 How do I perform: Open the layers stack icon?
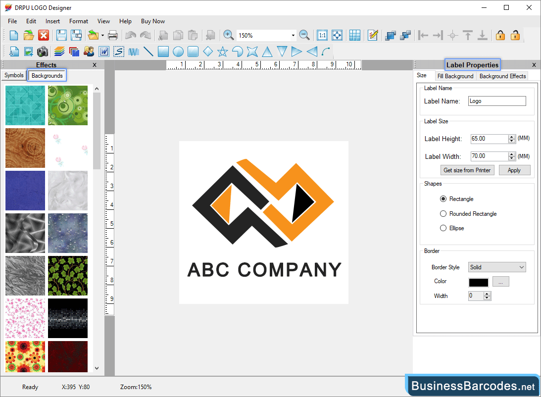[x=59, y=52]
